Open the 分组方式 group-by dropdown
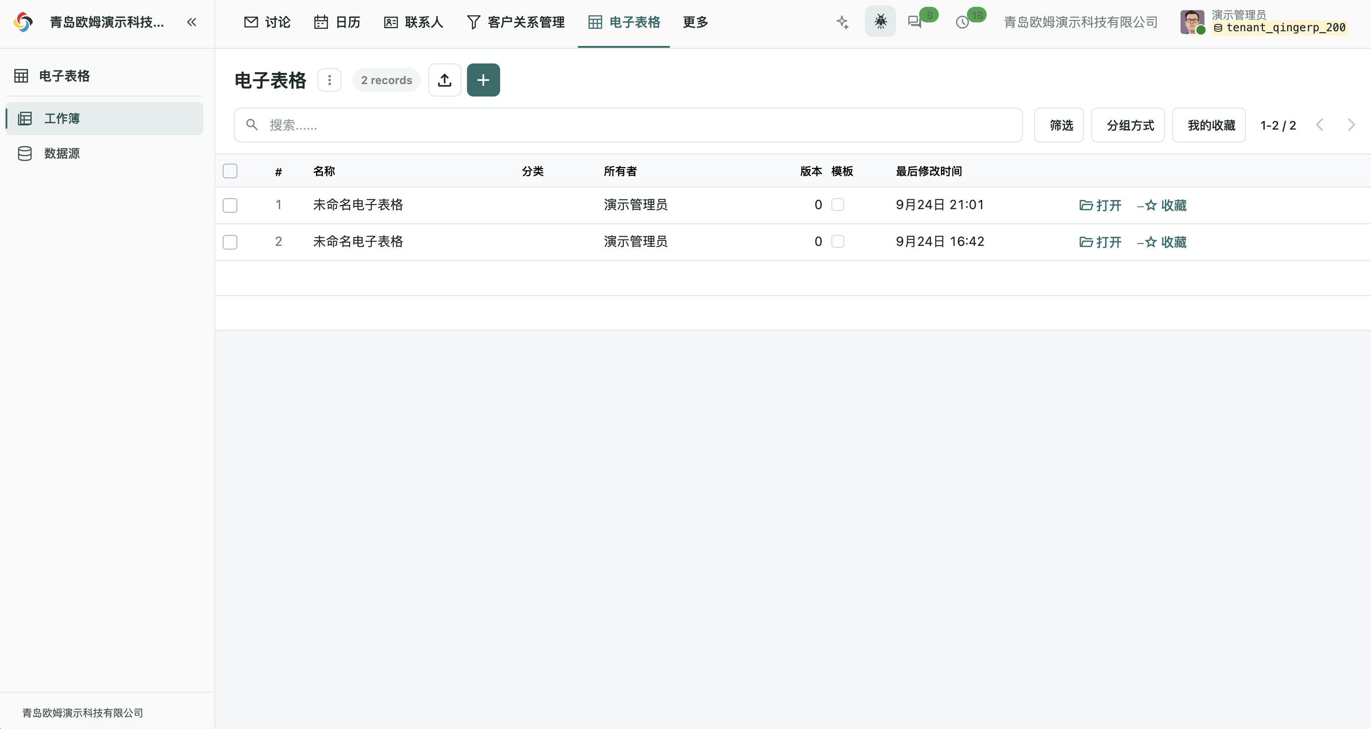 coord(1128,125)
